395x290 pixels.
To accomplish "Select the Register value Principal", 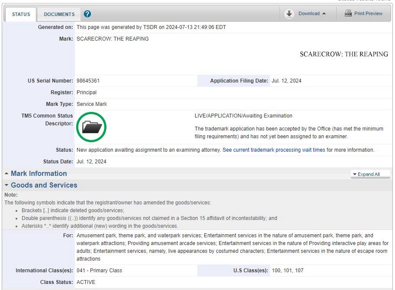I will click(x=87, y=92).
